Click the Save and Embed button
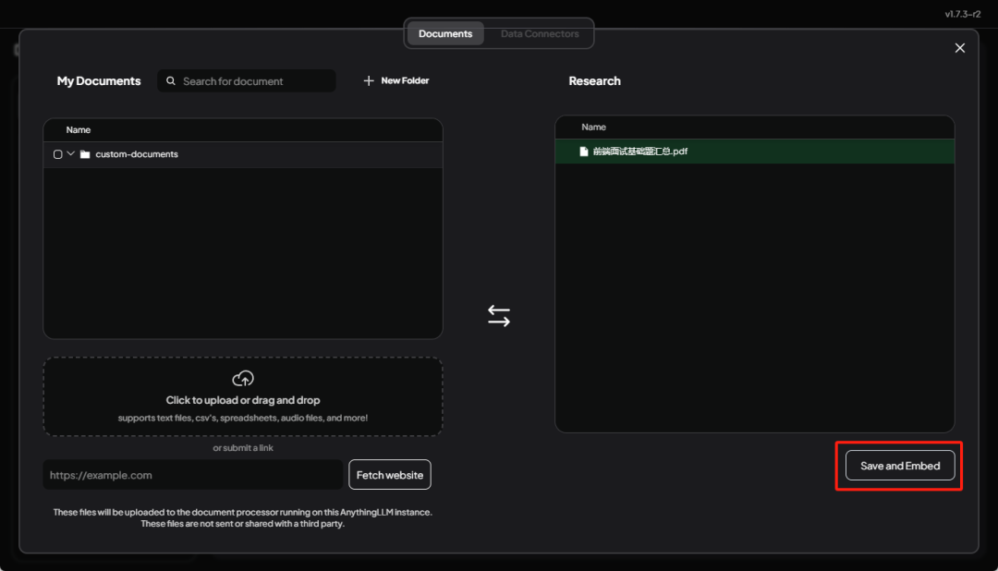 point(900,466)
